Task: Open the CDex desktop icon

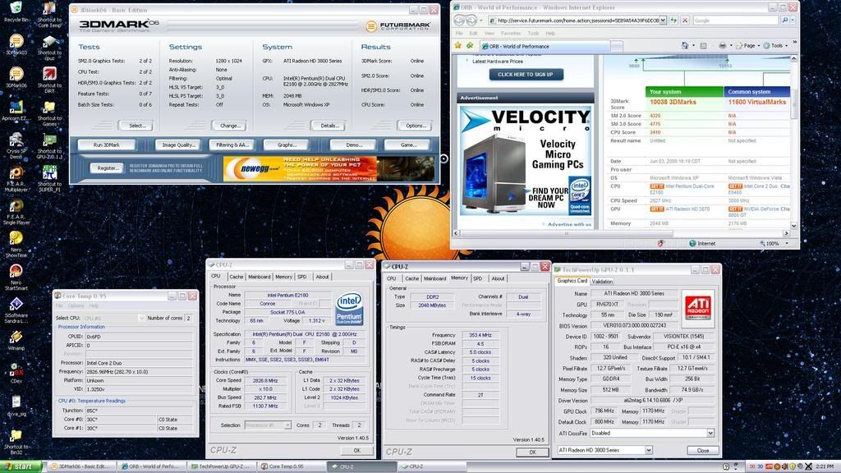Action: (x=16, y=374)
